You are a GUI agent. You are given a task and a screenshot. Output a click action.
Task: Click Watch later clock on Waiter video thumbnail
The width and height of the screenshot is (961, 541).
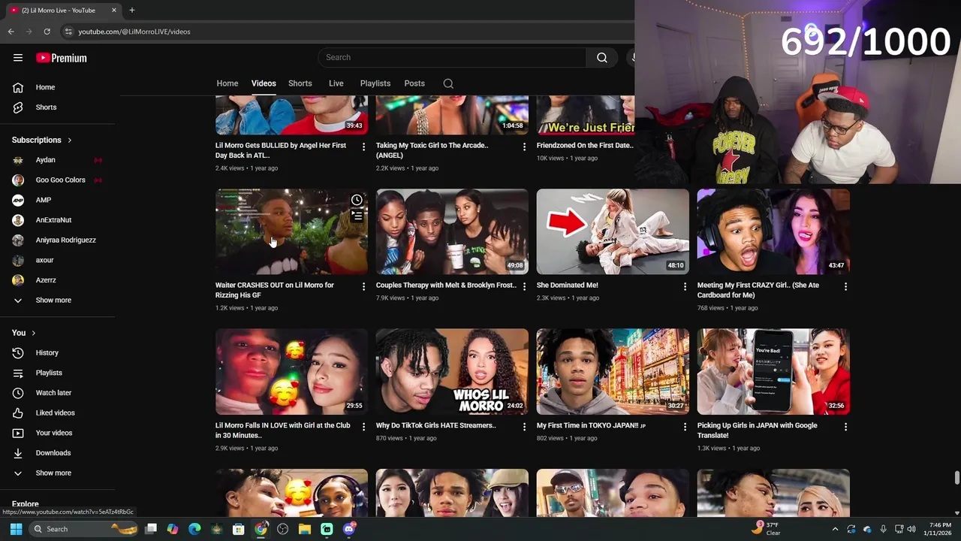tap(357, 200)
